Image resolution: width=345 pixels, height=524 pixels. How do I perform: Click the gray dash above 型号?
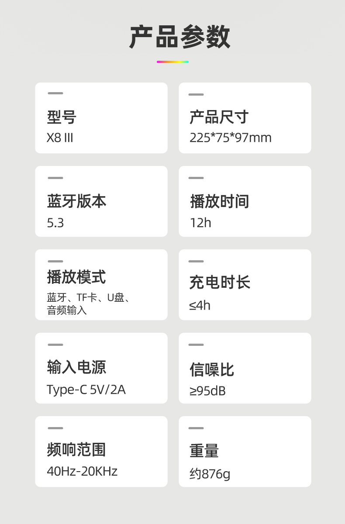click(55, 93)
